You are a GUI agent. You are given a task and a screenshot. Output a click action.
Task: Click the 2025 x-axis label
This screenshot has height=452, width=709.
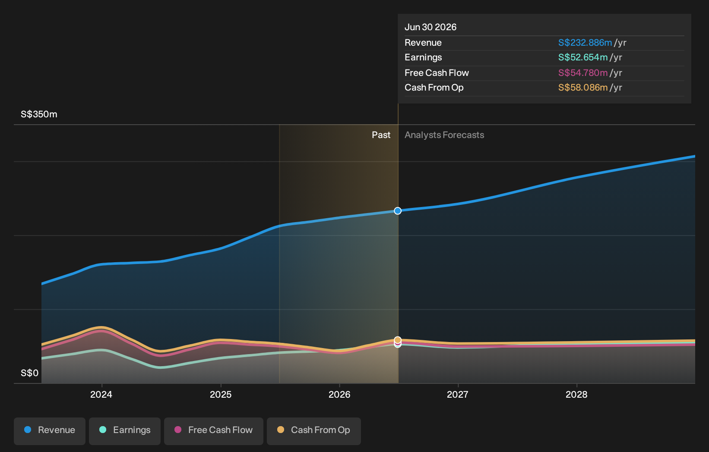pyautogui.click(x=221, y=395)
